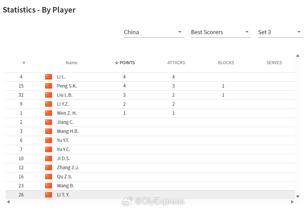Click the China flag beside Peng S.K.
The image size is (307, 209).
(x=49, y=86)
